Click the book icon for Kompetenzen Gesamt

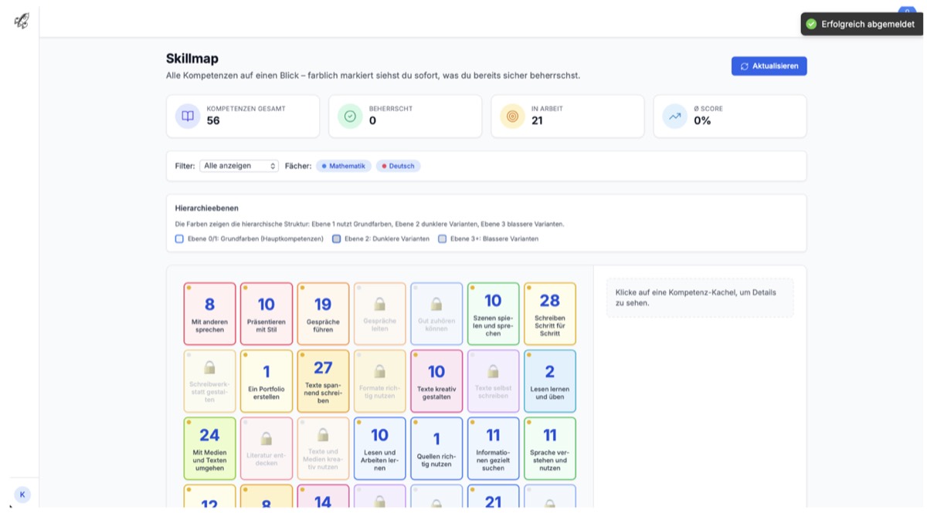tap(188, 116)
